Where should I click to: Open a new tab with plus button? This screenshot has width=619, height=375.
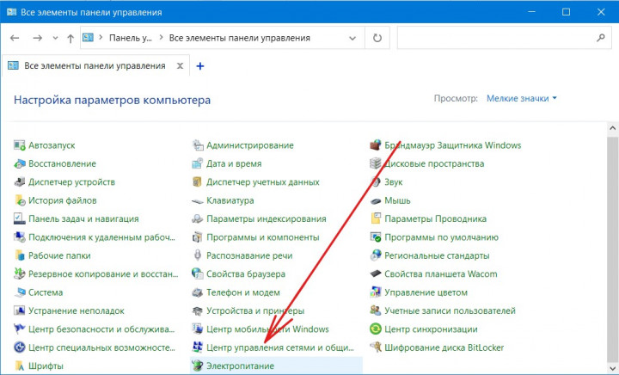tap(200, 65)
